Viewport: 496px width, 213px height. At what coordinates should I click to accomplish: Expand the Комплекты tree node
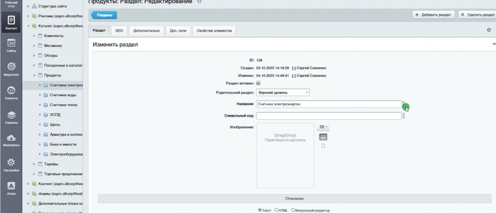pos(34,36)
